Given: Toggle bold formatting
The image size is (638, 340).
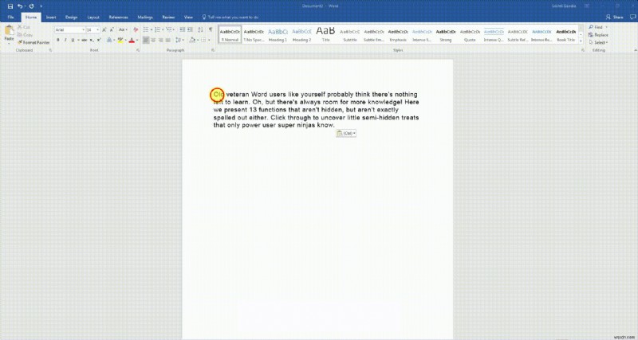Looking at the screenshot, I should (x=58, y=40).
